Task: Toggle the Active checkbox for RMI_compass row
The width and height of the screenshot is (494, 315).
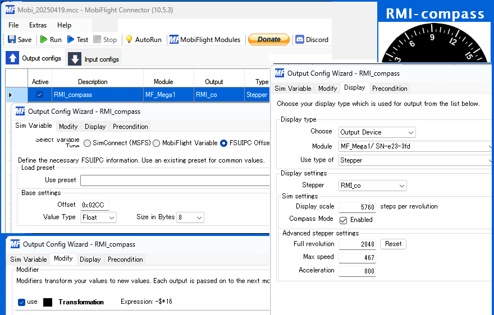Action: click(x=39, y=94)
